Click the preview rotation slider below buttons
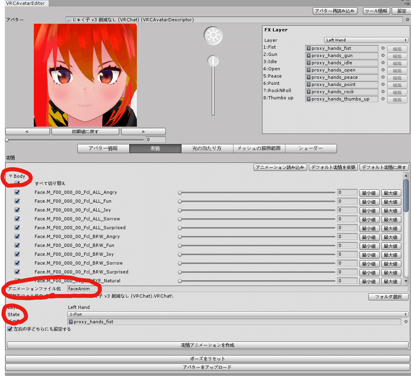This screenshot has width=411, height=376. point(74,140)
